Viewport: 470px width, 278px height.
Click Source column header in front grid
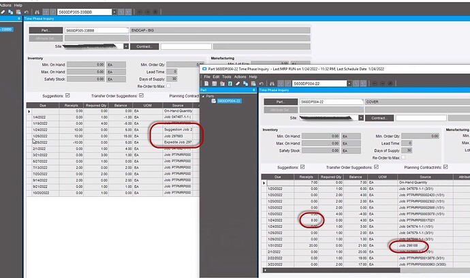(425, 177)
